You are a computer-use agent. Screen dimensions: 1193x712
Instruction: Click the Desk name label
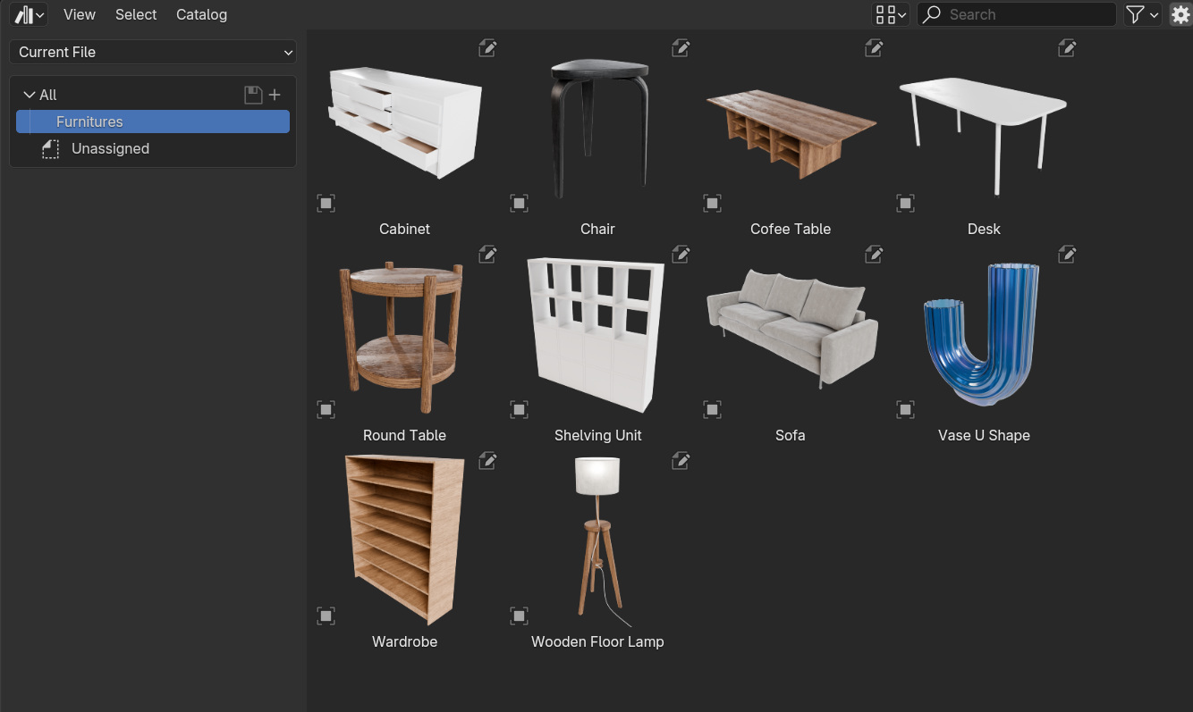[x=984, y=229]
